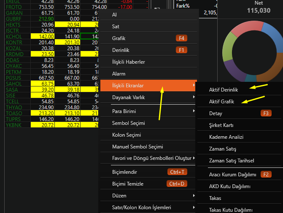
Task: Open Kolon Seçimi from context menu
Action: (x=126, y=135)
